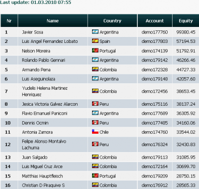Click account demo177689
This screenshot has height=189, width=199.
pyautogui.click(x=155, y=113)
